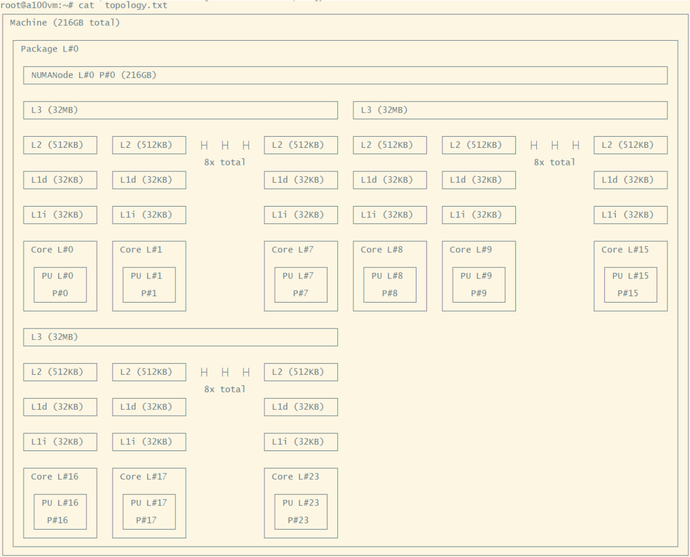Select the L3 (32MB) box spanning Core L#8 to L#15
This screenshot has width=690, height=557.
[510, 110]
